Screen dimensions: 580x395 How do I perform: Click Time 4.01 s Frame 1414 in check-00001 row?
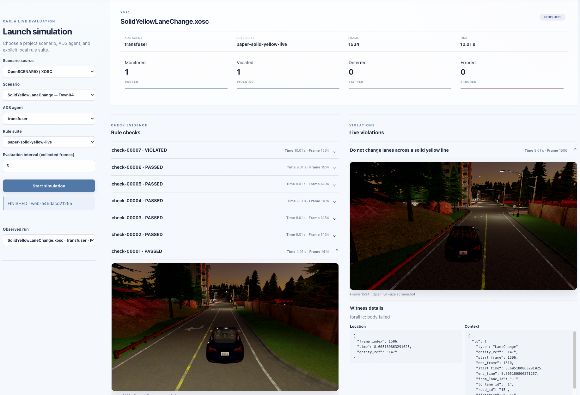point(308,252)
